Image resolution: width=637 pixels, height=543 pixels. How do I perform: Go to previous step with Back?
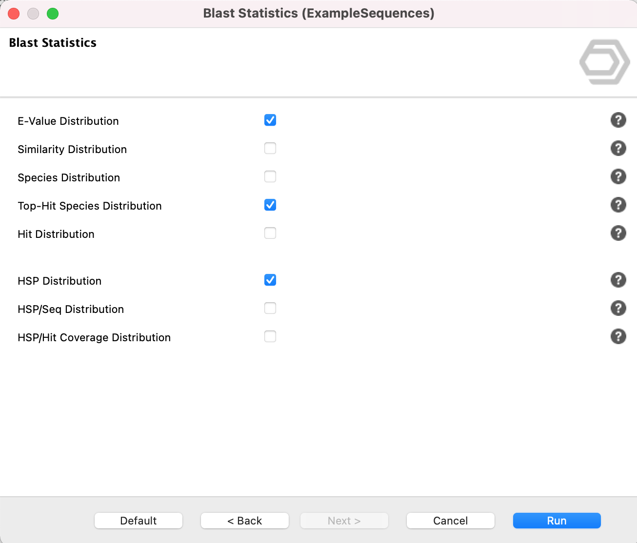[x=244, y=521]
